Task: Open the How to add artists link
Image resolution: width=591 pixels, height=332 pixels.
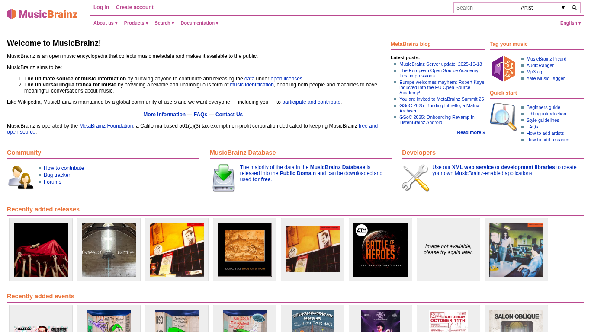Action: (x=545, y=133)
